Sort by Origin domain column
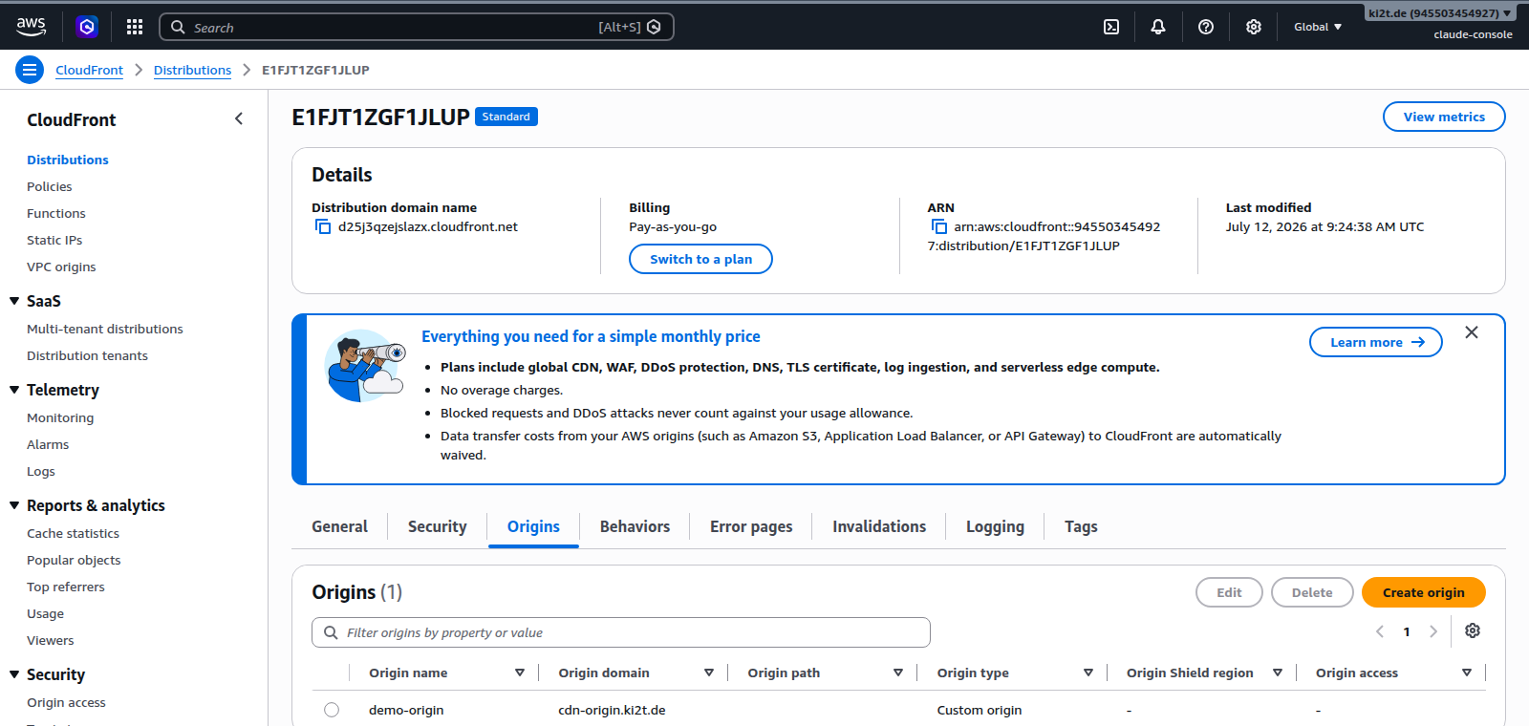Image resolution: width=1529 pixels, height=726 pixels. (709, 673)
